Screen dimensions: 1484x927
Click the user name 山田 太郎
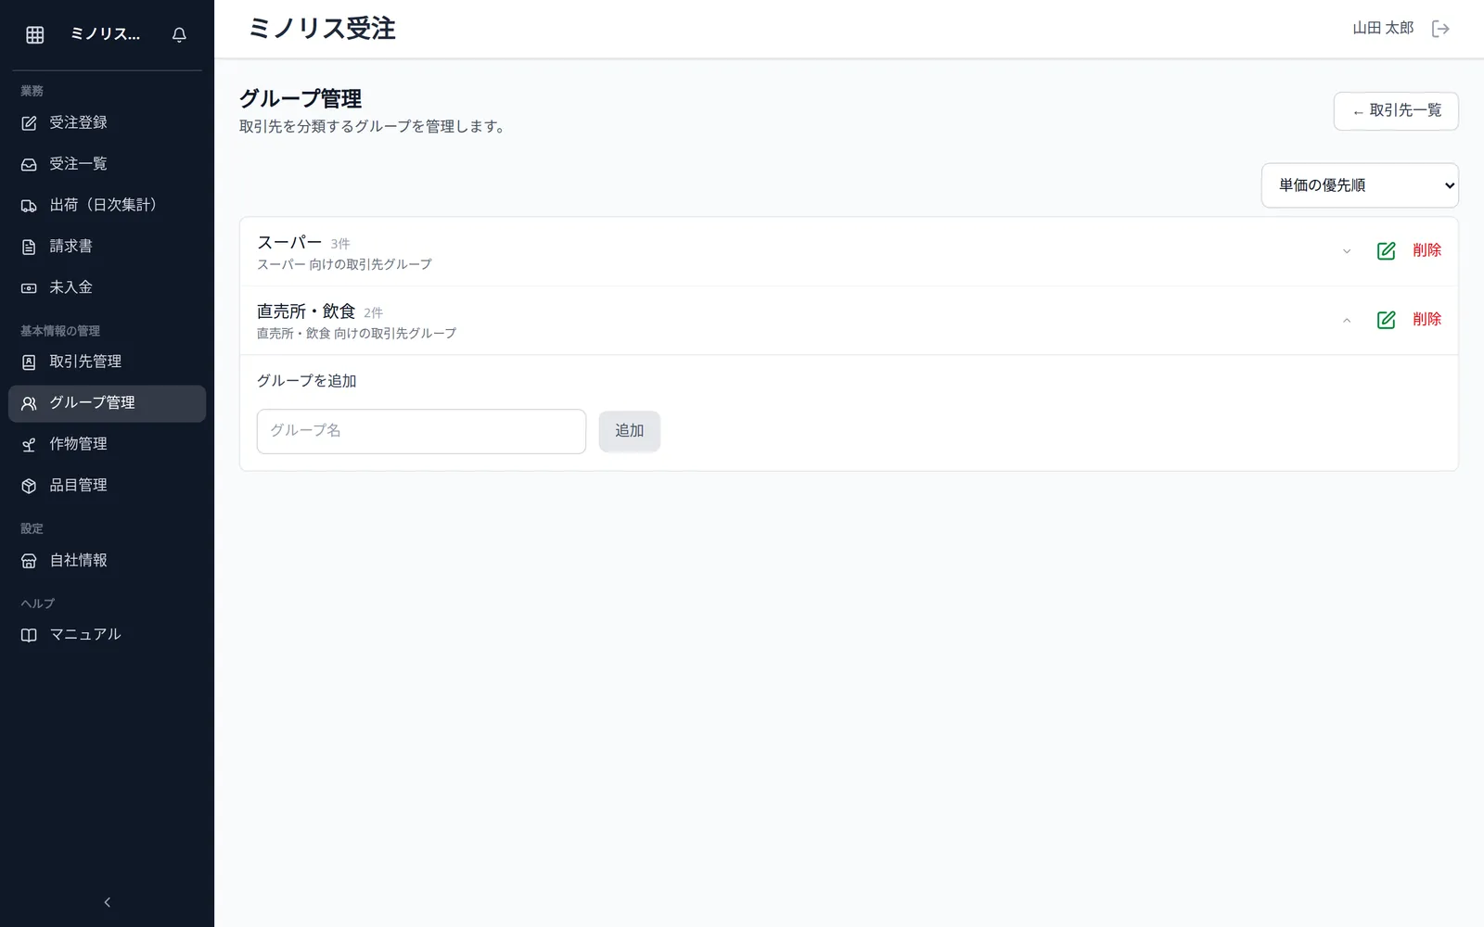(x=1382, y=29)
